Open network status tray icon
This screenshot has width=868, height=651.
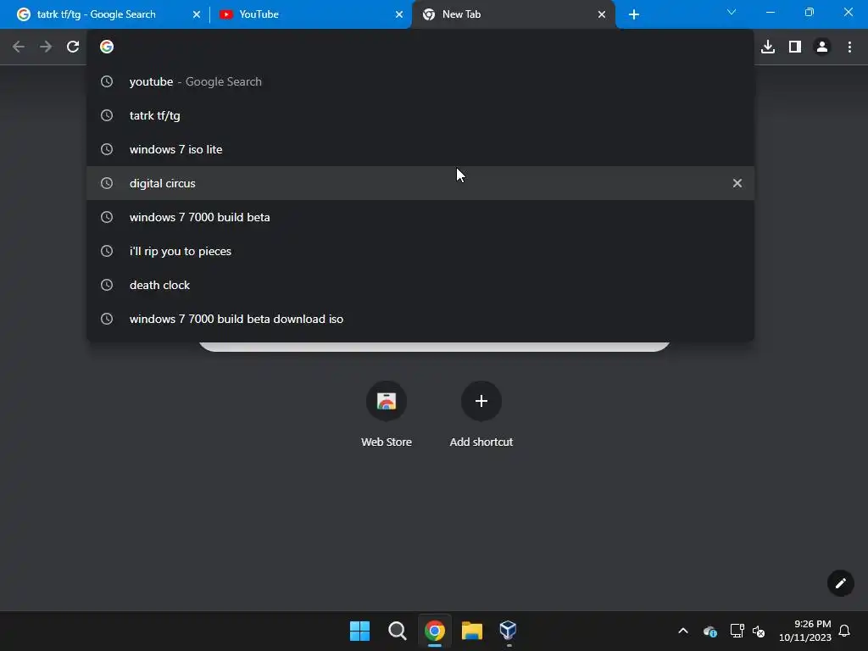point(737,631)
